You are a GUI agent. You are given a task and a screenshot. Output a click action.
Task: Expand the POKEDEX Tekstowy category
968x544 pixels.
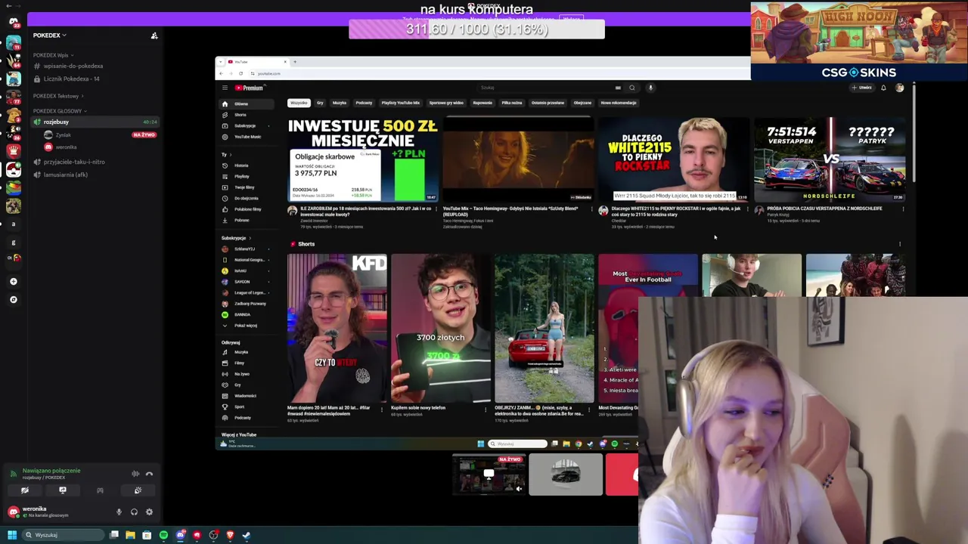tap(57, 96)
